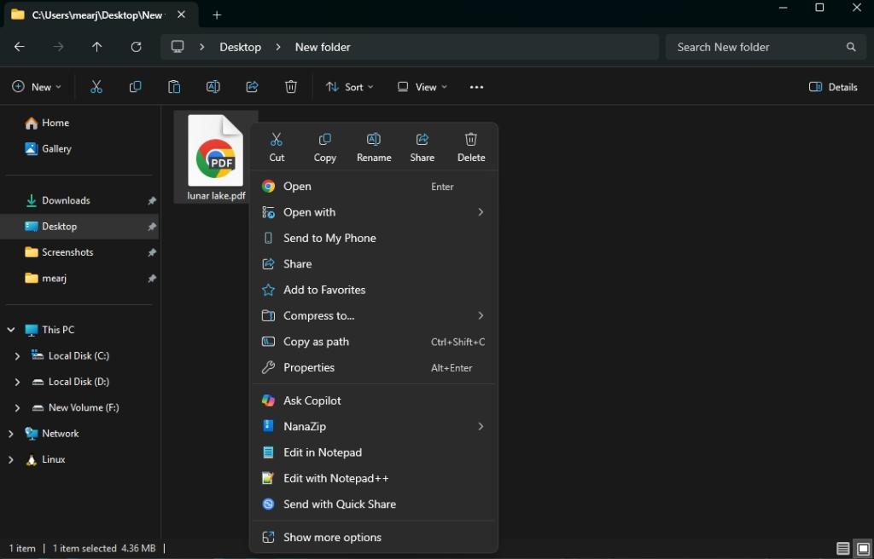874x559 pixels.
Task: Navigate up one level with the up arrow
Action: (96, 47)
